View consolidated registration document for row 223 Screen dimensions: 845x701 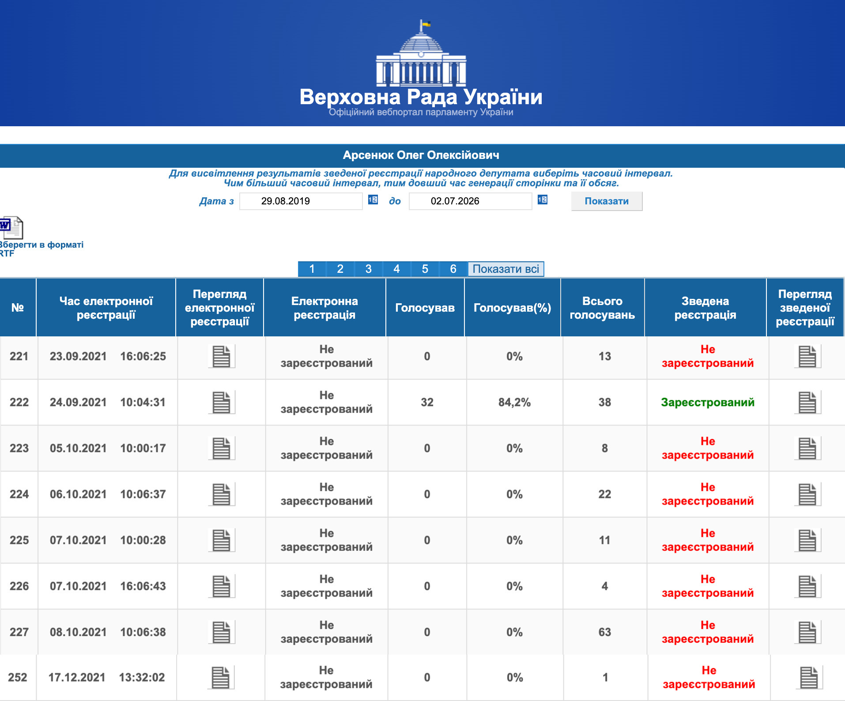tap(807, 448)
